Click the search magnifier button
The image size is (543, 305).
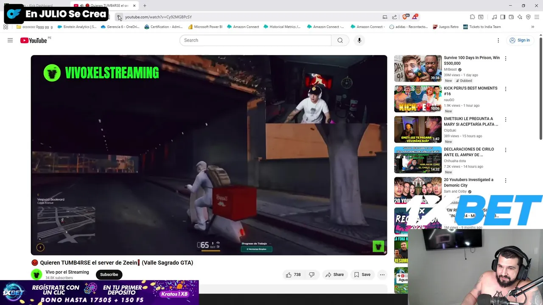[340, 40]
